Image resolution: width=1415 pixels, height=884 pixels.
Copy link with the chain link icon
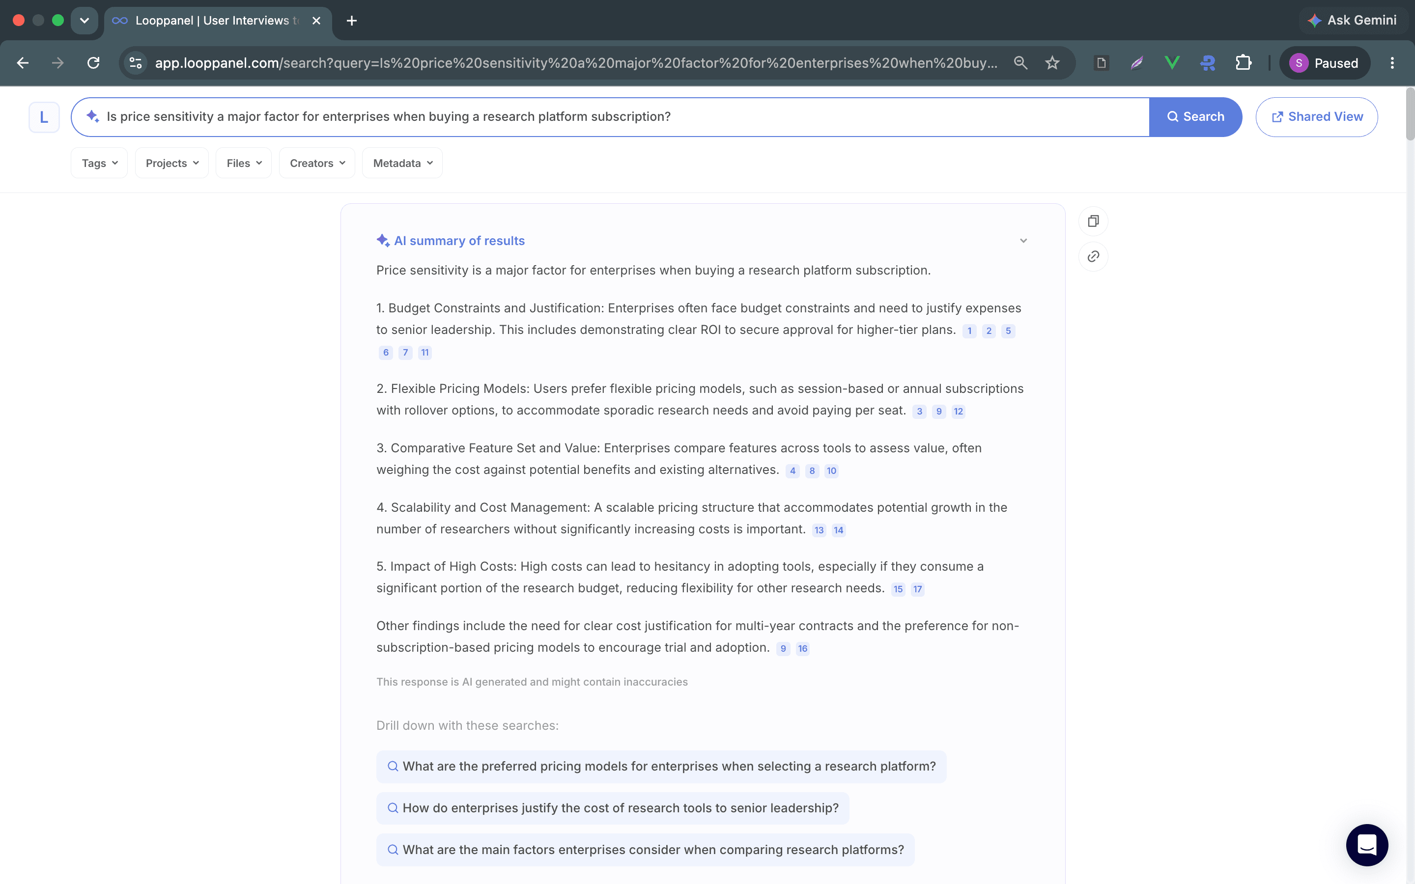coord(1093,257)
